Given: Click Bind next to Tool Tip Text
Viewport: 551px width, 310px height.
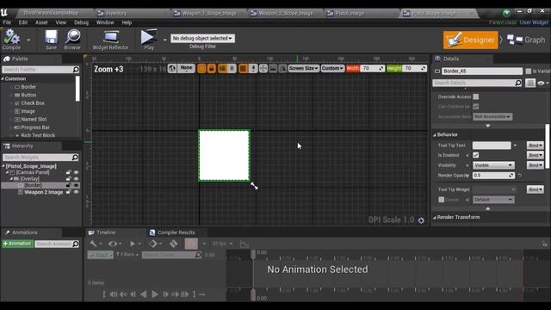Looking at the screenshot, I should click(x=536, y=146).
